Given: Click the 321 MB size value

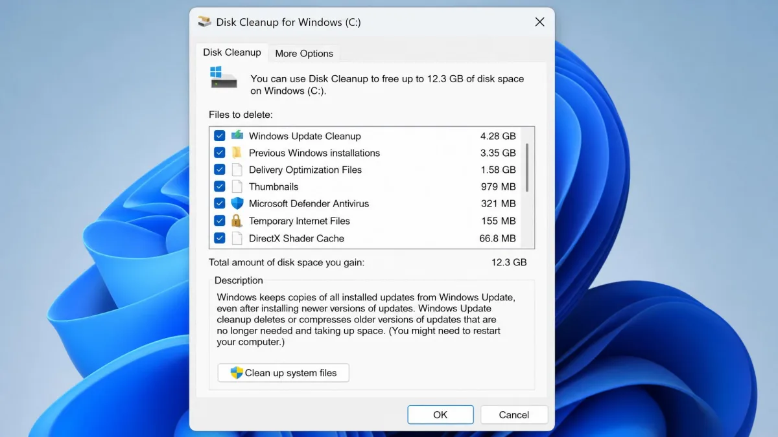Looking at the screenshot, I should point(499,203).
